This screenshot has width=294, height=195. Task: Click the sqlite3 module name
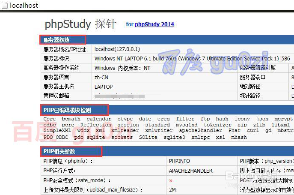coord(174,138)
